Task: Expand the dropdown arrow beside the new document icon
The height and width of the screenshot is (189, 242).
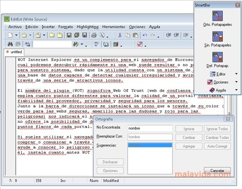Action: click(16, 35)
